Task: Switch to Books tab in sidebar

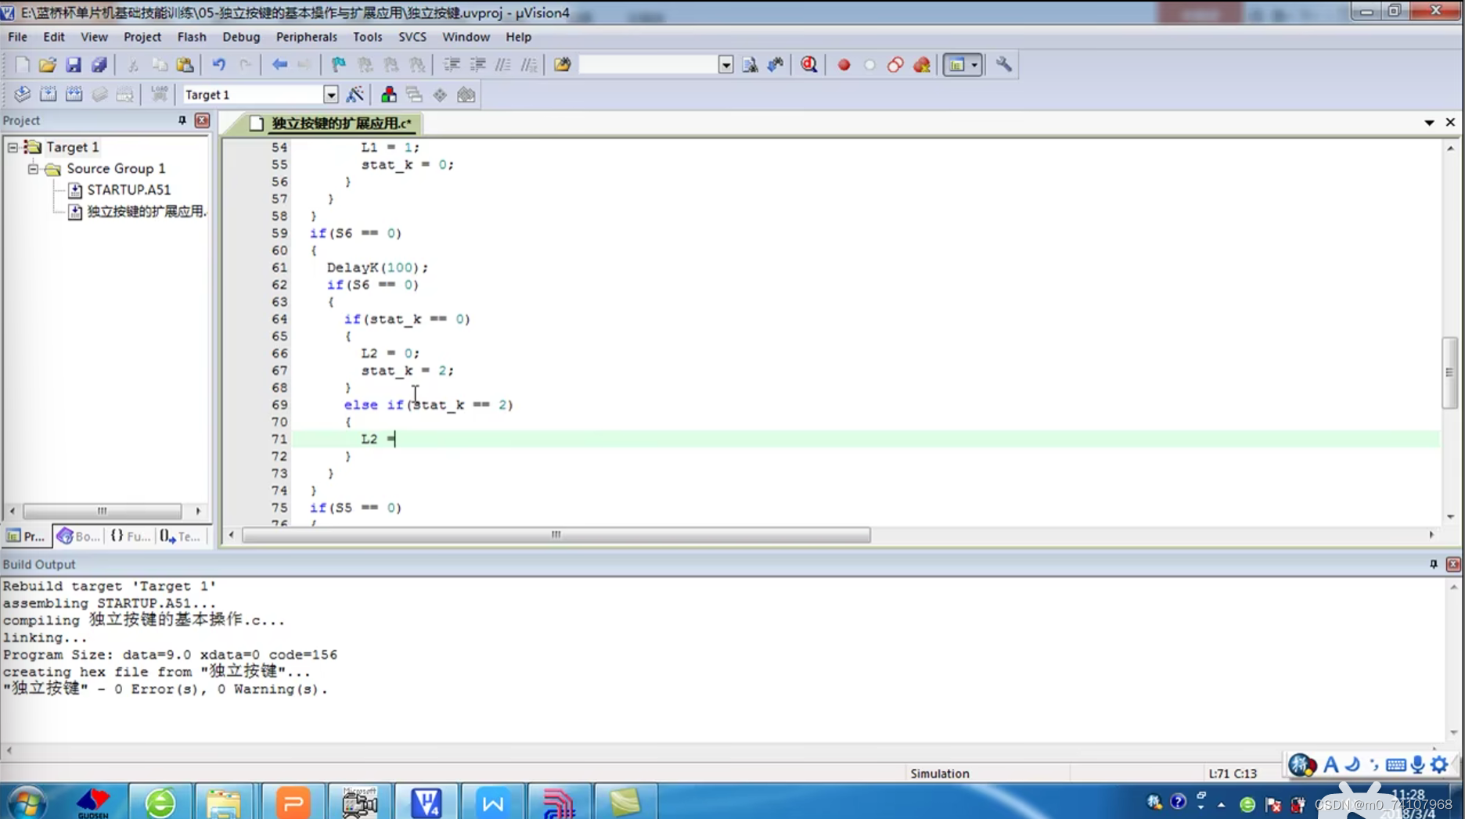Action: pyautogui.click(x=77, y=536)
